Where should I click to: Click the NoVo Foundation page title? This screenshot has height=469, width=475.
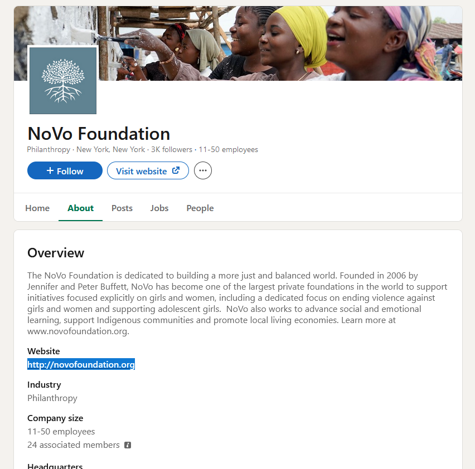[99, 134]
